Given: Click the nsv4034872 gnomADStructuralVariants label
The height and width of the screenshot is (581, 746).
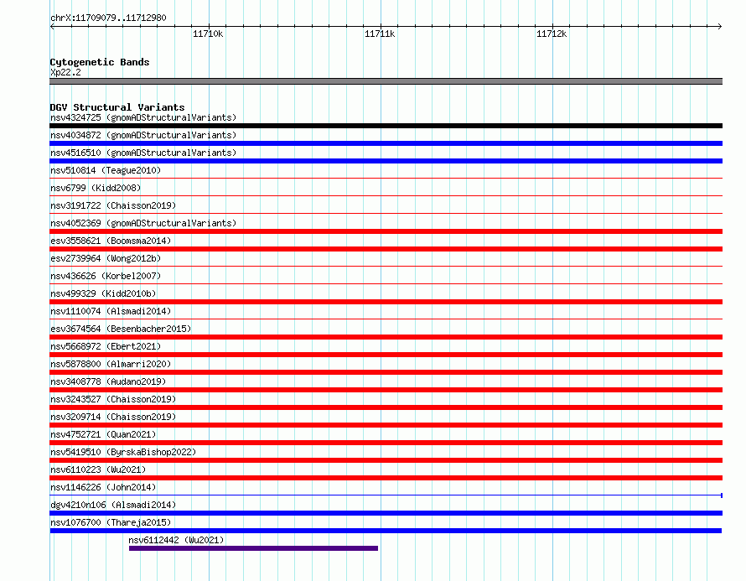Looking at the screenshot, I should pos(143,135).
